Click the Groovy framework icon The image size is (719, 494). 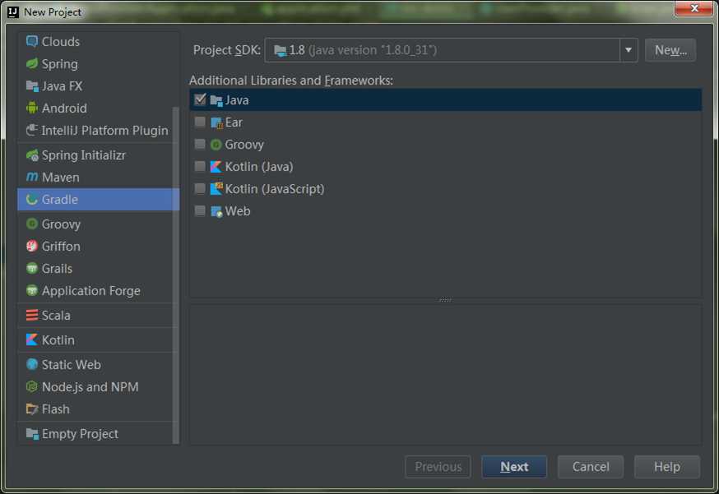[x=216, y=145]
